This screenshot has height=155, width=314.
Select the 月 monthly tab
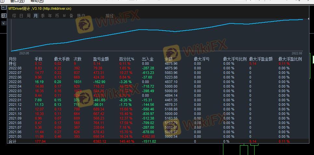click(35, 16)
